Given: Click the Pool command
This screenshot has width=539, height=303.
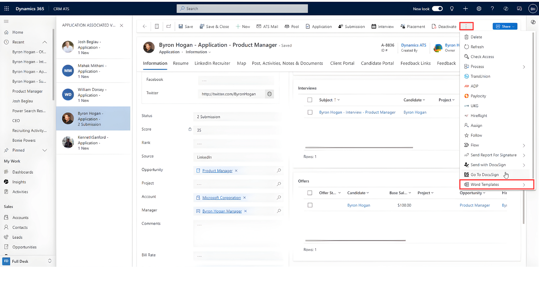Looking at the screenshot, I should coord(292,26).
